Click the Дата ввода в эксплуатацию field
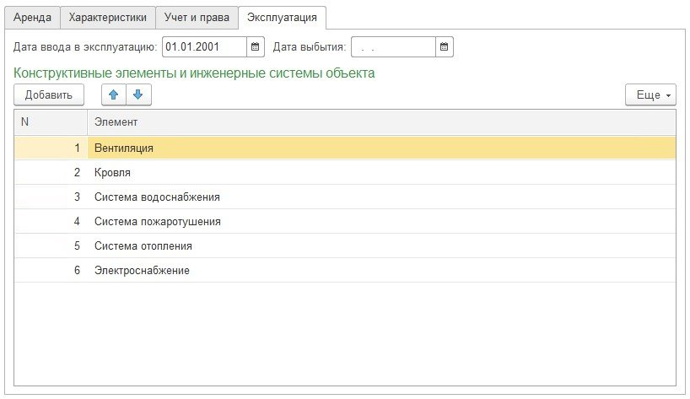Screen dimensions: 690x399 204,46
